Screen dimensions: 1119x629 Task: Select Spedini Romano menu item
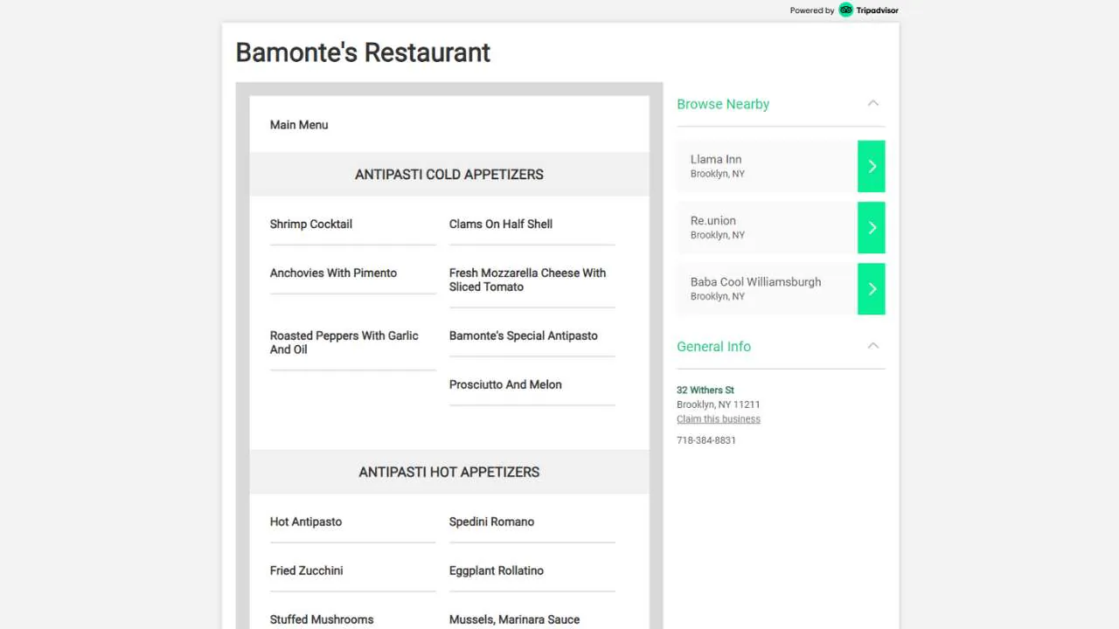pos(491,522)
